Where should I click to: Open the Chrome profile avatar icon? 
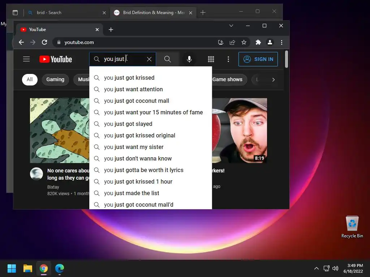pyautogui.click(x=270, y=43)
